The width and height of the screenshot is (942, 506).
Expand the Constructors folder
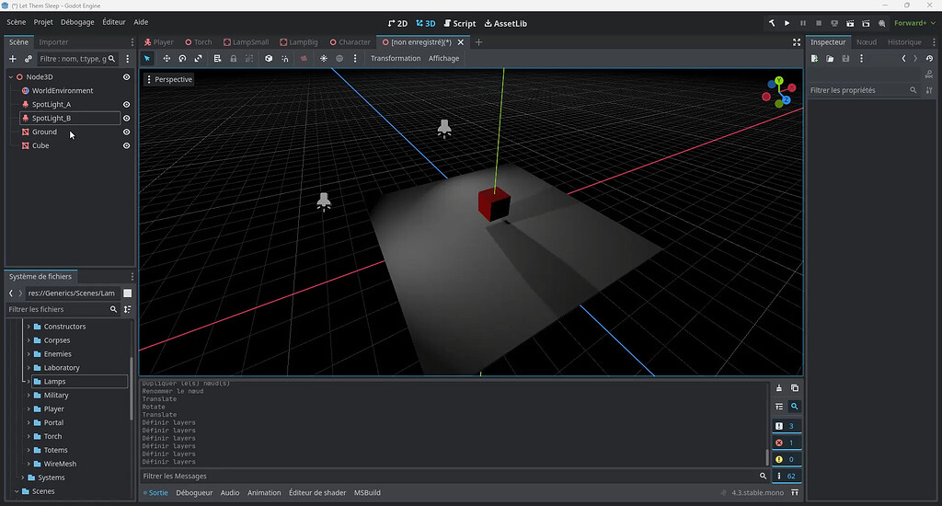29,327
